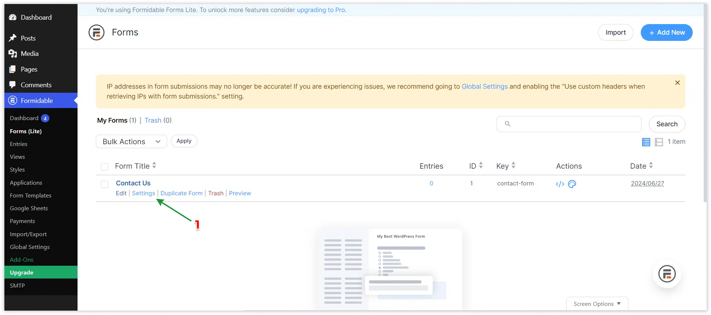Click the Formidable logo beside Forms heading
The width and height of the screenshot is (711, 315).
click(x=97, y=32)
